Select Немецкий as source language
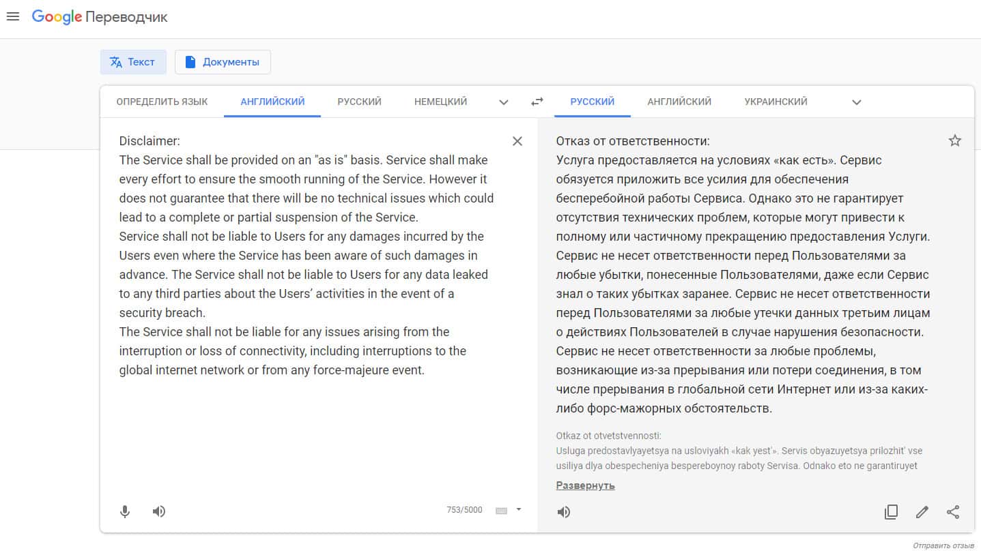Viewport: 981px width, 555px height. click(440, 102)
